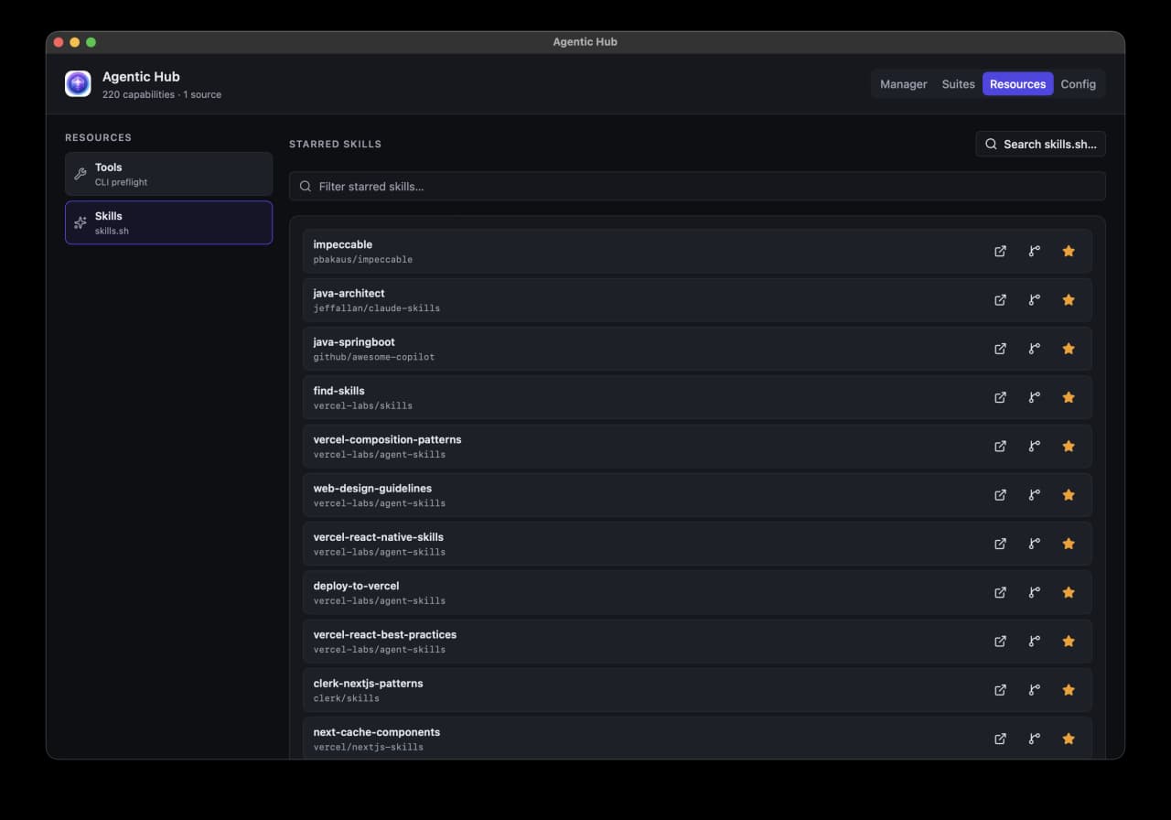This screenshot has height=820, width=1171.
Task: Open external link for vercel-react-best-practices
Action: click(1000, 642)
